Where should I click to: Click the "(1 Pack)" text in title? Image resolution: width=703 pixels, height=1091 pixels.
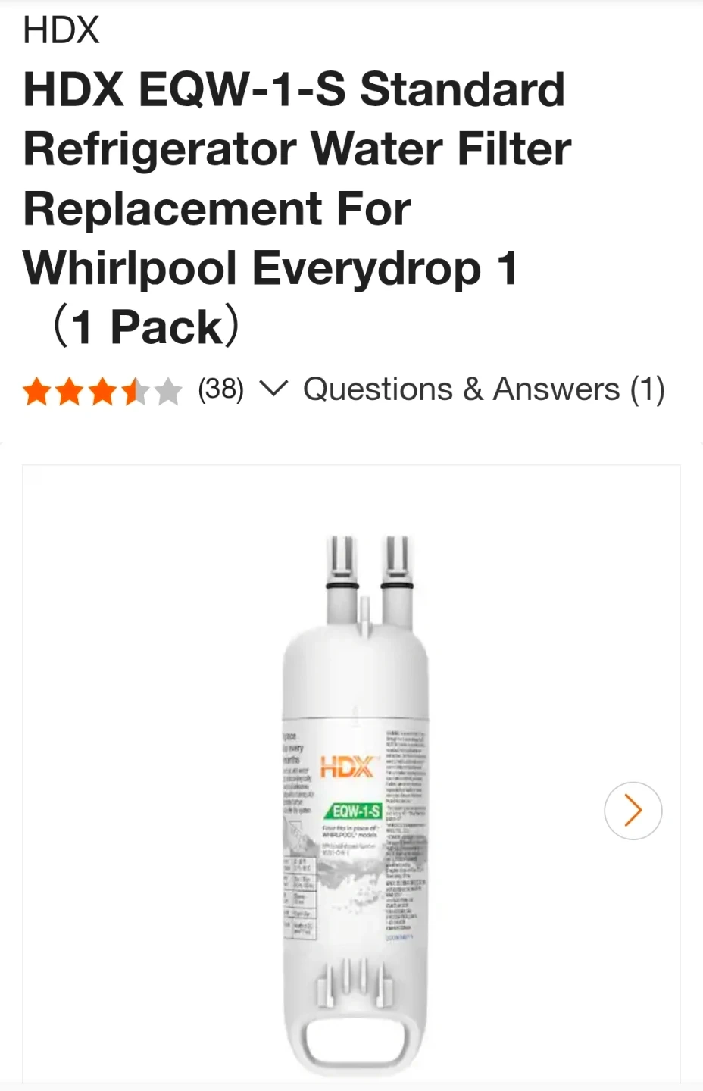tap(145, 327)
